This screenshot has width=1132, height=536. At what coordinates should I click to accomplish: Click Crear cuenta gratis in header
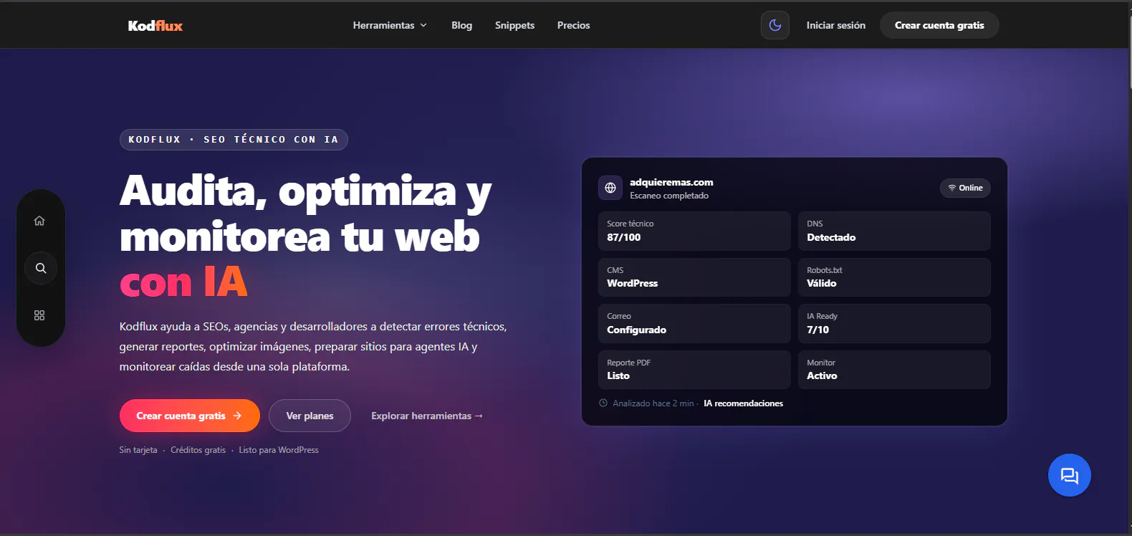939,25
